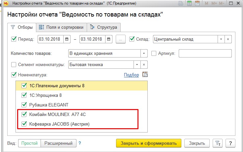
Task: Switch to the Поля и сортировки tab
Action: tap(61, 27)
